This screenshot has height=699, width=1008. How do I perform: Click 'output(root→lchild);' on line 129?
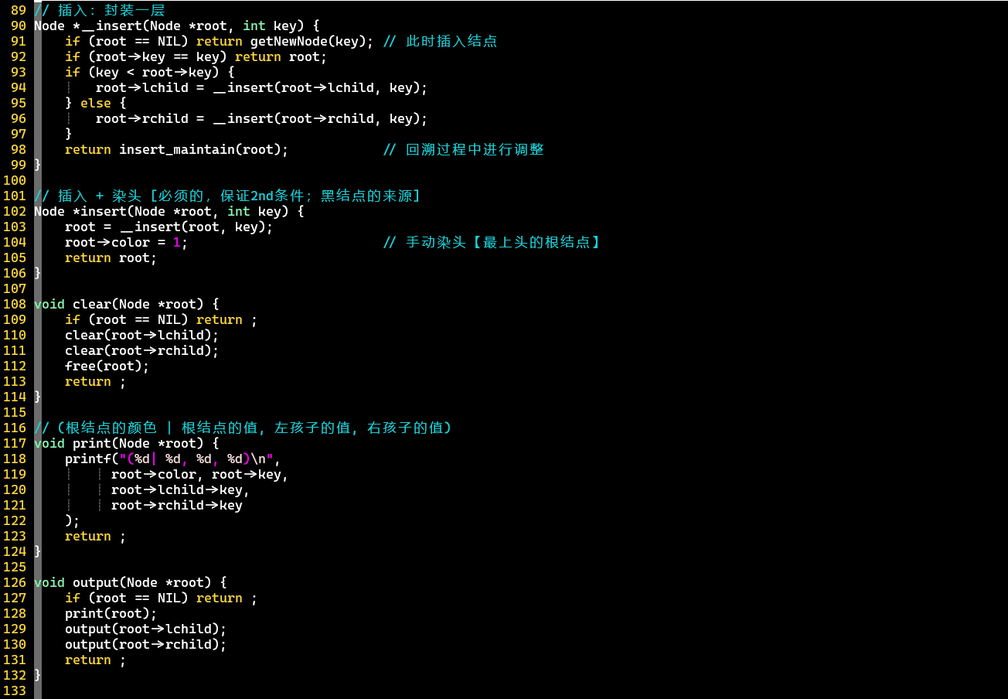pyautogui.click(x=146, y=629)
